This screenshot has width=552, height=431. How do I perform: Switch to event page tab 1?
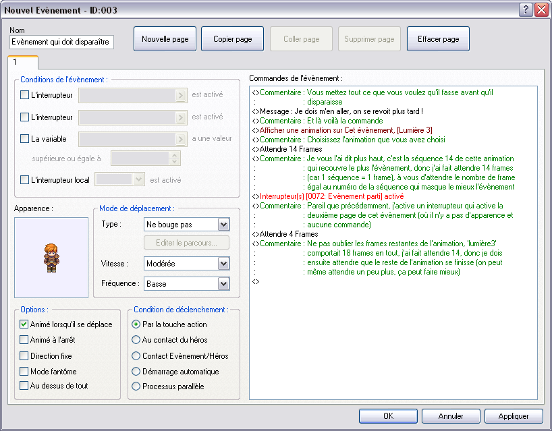click(x=22, y=62)
